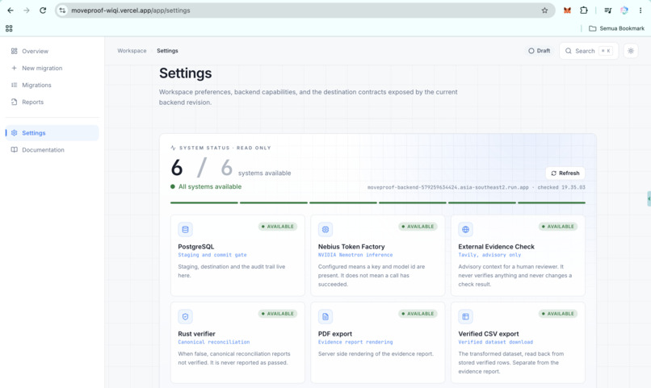Open the Semua Bookmark folder
651x388 pixels.
click(616, 28)
